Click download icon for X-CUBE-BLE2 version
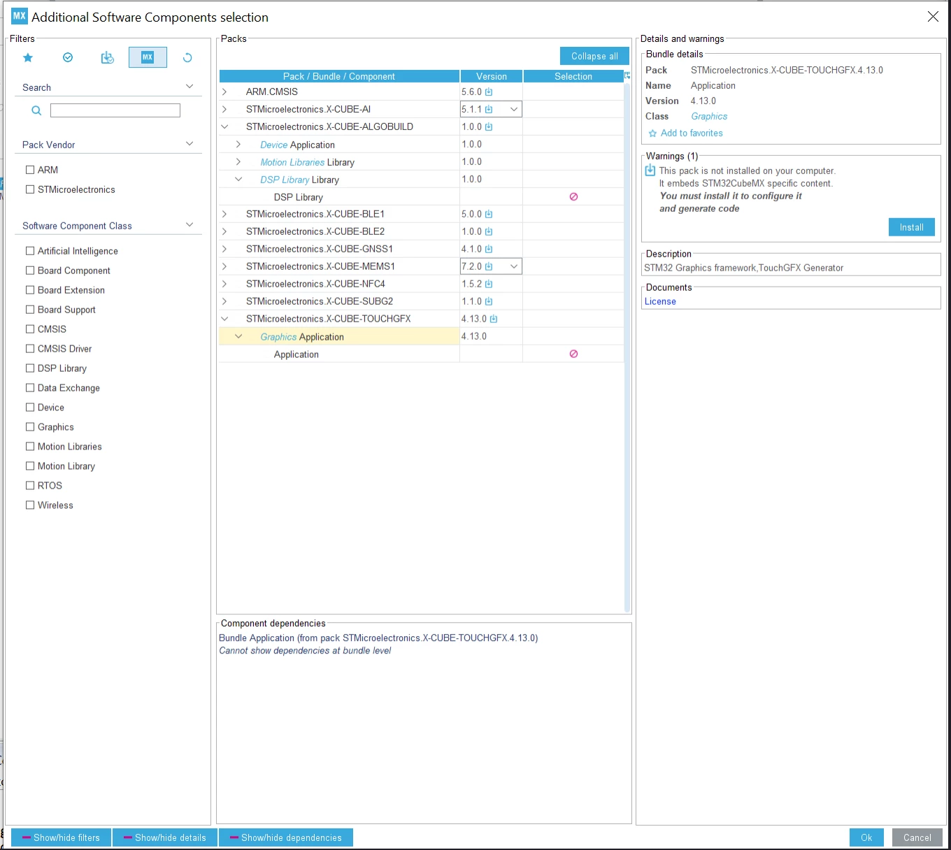951x850 pixels. pos(489,232)
